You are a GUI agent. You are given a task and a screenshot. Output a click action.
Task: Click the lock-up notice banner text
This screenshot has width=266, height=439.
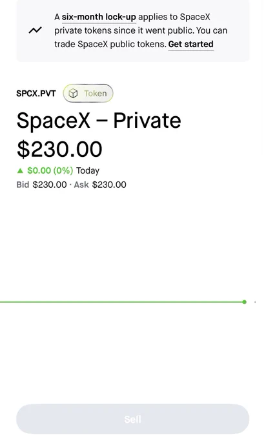[x=141, y=30]
